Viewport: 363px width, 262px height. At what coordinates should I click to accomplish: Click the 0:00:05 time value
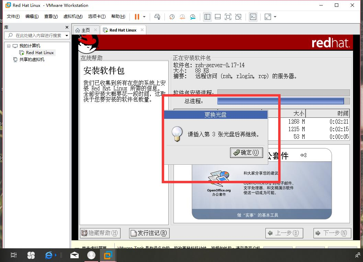[339, 137]
